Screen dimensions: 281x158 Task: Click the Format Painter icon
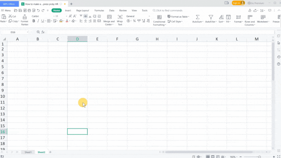pos(24,17)
